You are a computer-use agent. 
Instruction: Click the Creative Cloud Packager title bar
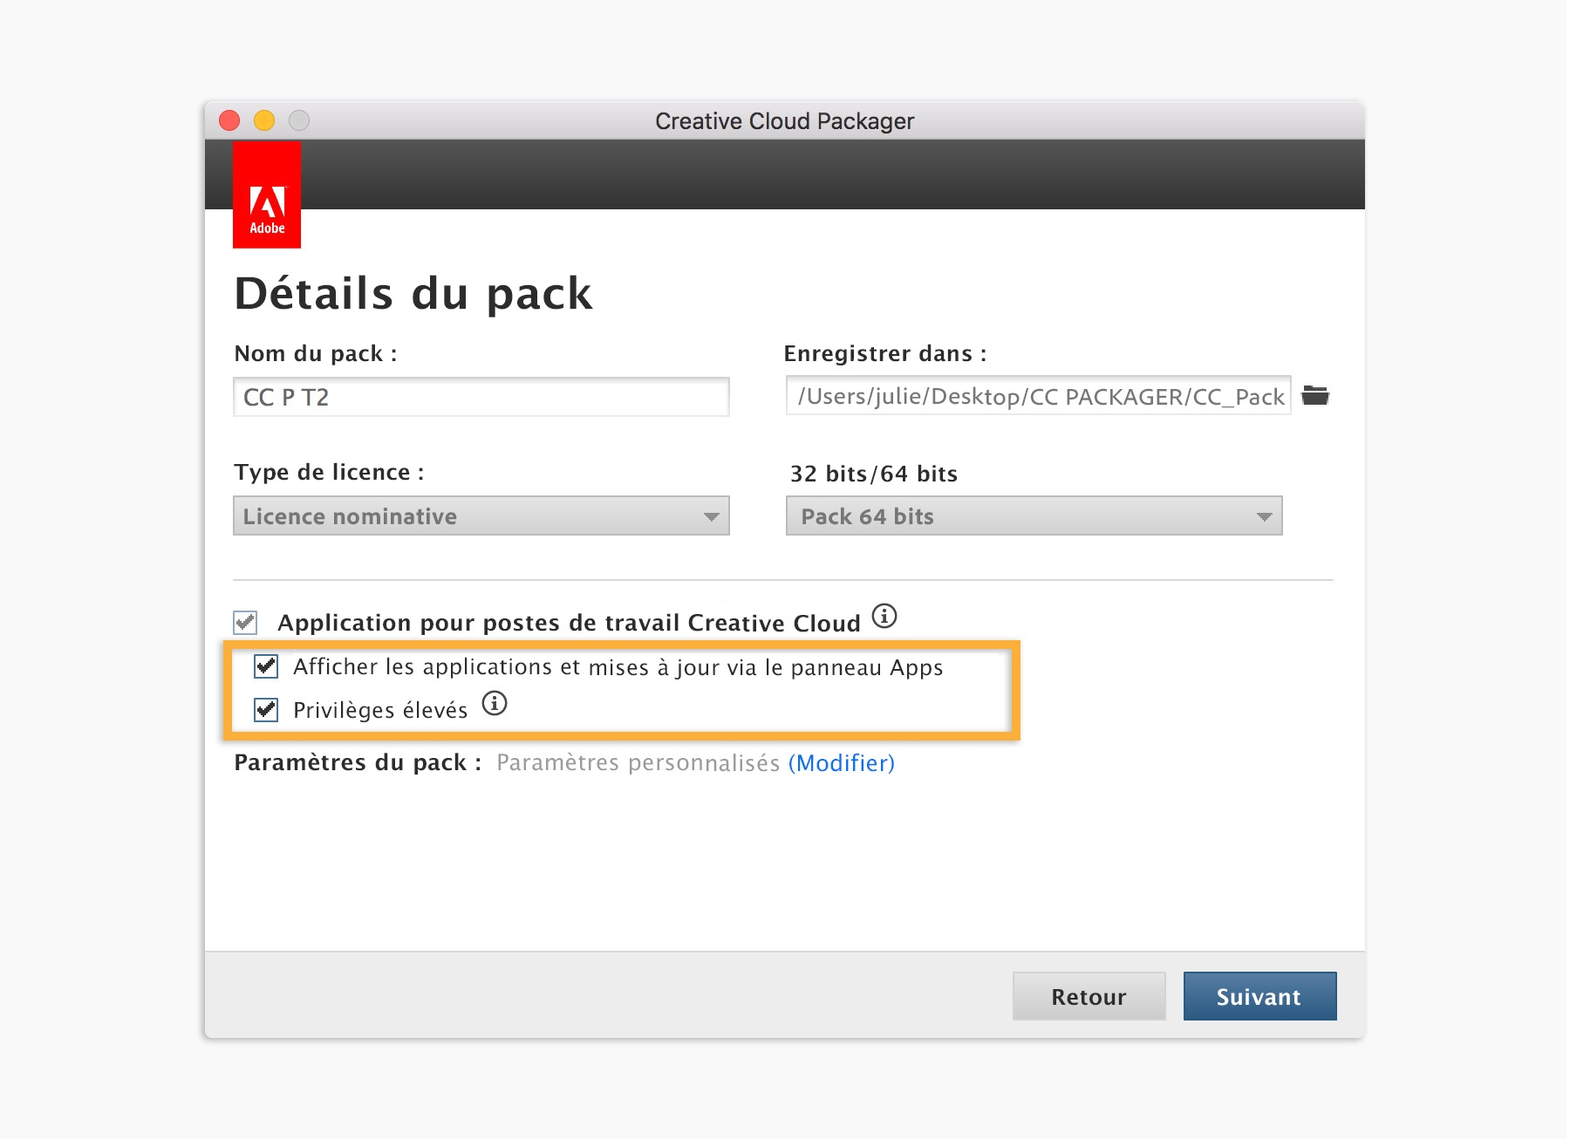(784, 121)
